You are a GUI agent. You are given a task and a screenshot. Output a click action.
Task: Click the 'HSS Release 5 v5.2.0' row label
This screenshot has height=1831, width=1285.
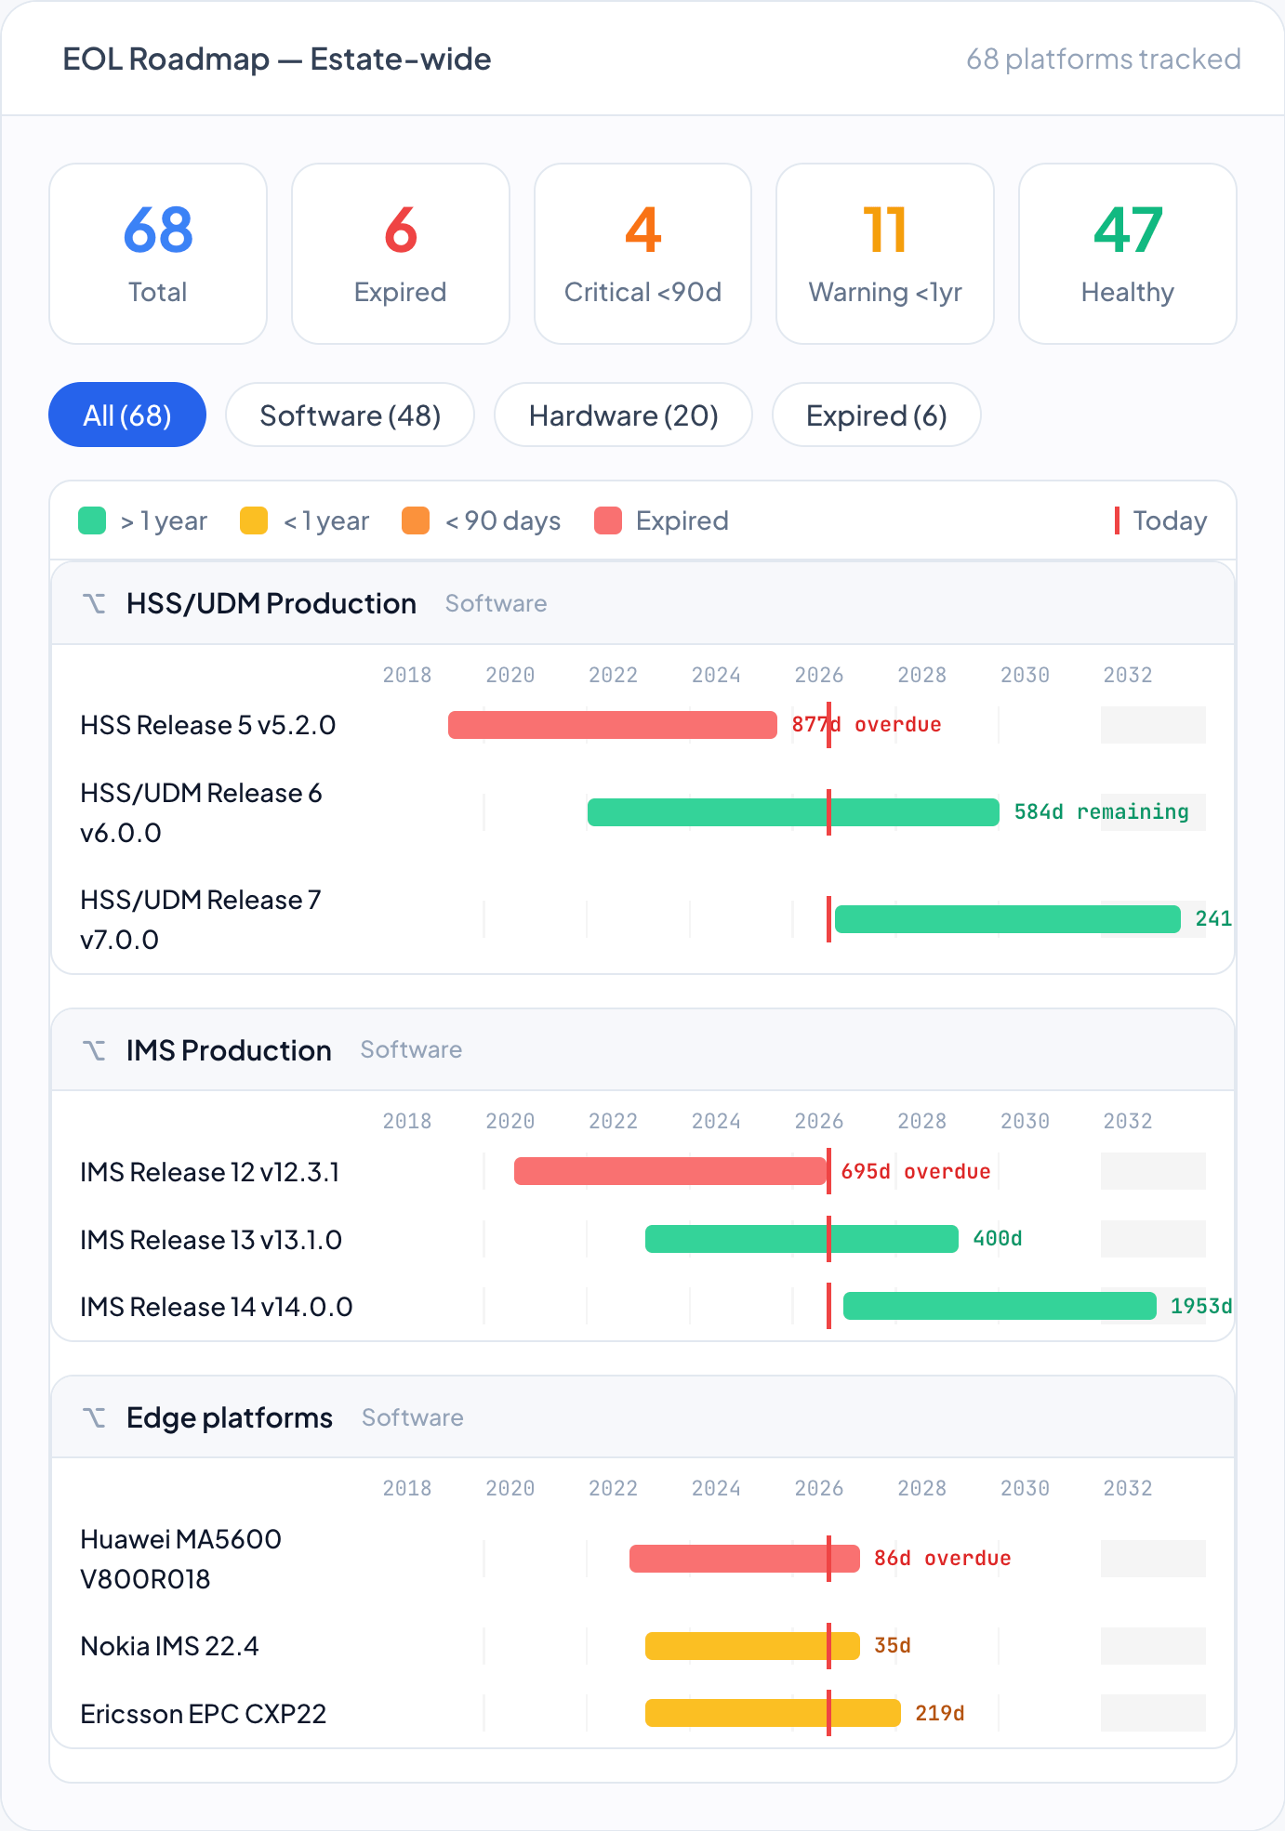[208, 725]
